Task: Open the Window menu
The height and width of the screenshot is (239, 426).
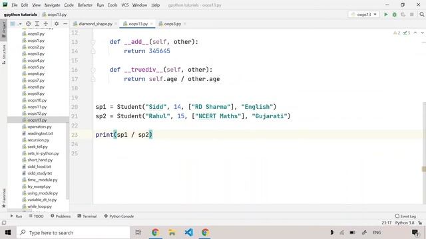Action: (x=140, y=5)
